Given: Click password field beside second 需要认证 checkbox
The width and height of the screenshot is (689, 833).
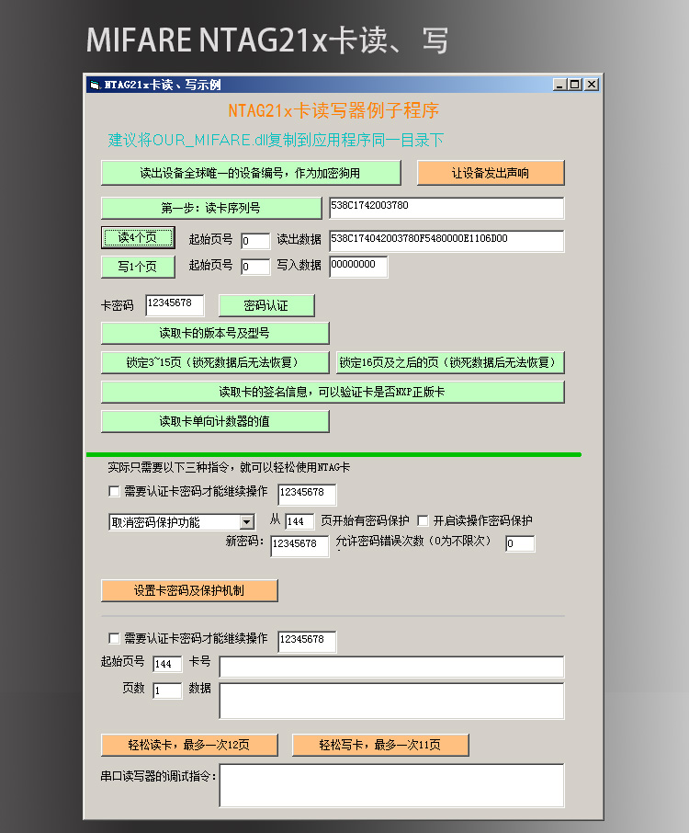Looking at the screenshot, I should tap(307, 642).
